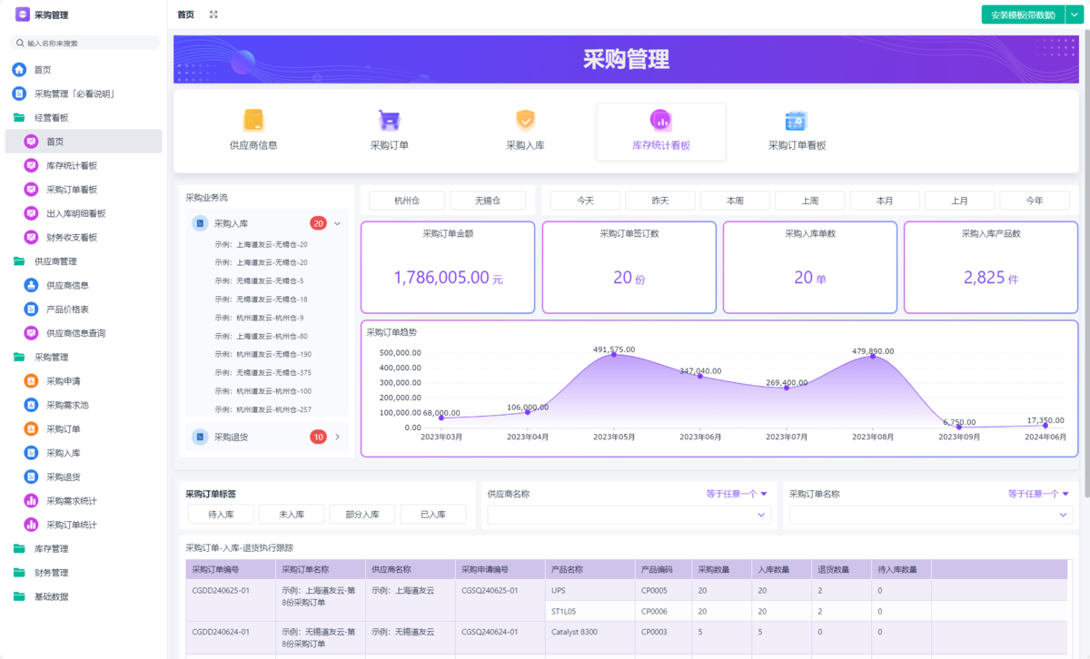Open the 采购订单看板 calendar card icon
Screen dimensions: 1090x659
[797, 120]
